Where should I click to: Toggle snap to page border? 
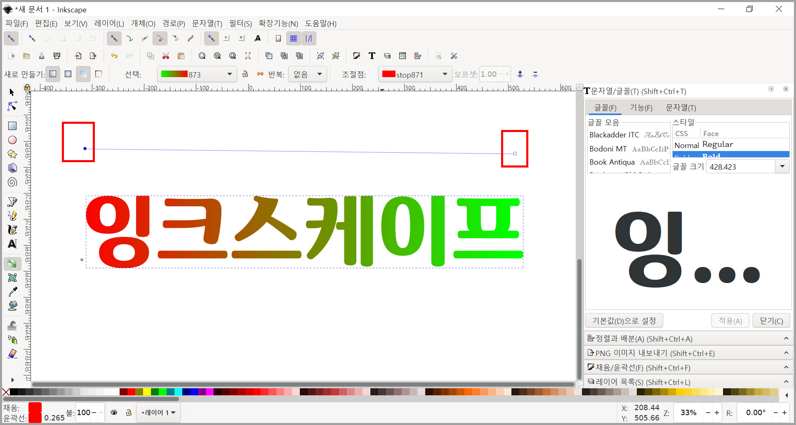click(278, 38)
